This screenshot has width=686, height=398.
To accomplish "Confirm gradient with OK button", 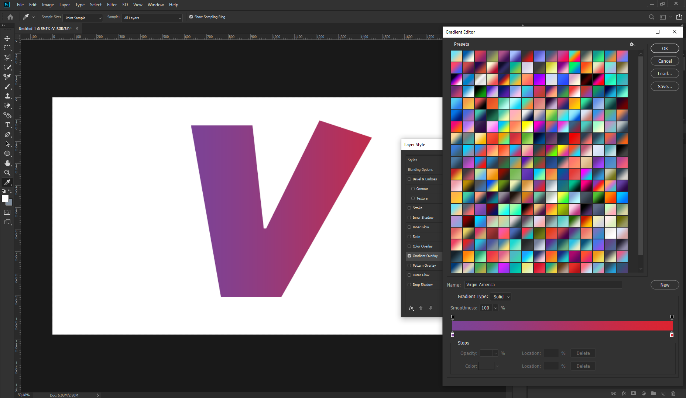I will [x=665, y=49].
